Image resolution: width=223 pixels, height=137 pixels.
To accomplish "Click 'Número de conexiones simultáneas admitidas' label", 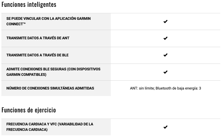I will tap(50, 88).
